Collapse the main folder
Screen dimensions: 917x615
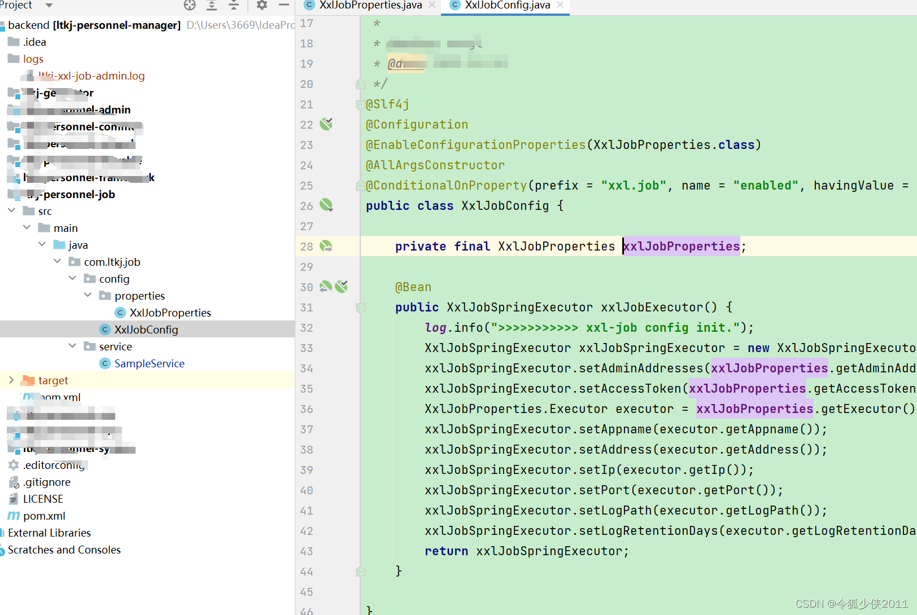pyautogui.click(x=27, y=227)
